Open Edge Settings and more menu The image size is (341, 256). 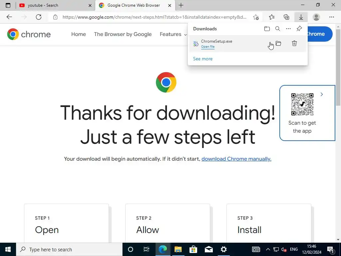(x=331, y=17)
